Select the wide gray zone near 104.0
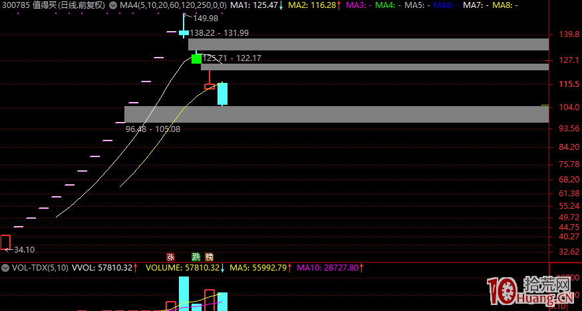The image size is (582, 311). [337, 115]
